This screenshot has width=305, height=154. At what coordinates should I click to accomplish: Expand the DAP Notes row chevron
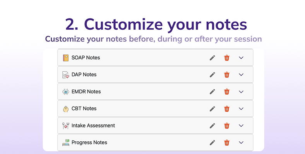point(241,75)
